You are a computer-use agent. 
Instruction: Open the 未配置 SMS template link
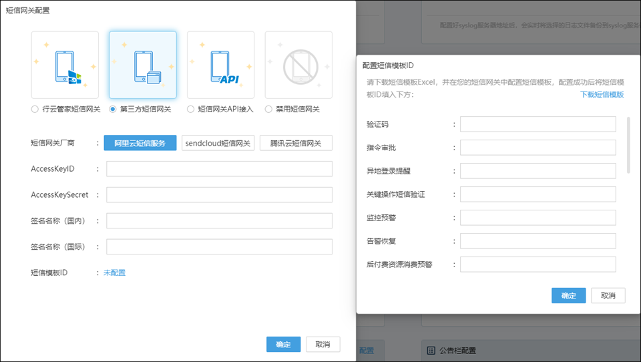pos(114,273)
